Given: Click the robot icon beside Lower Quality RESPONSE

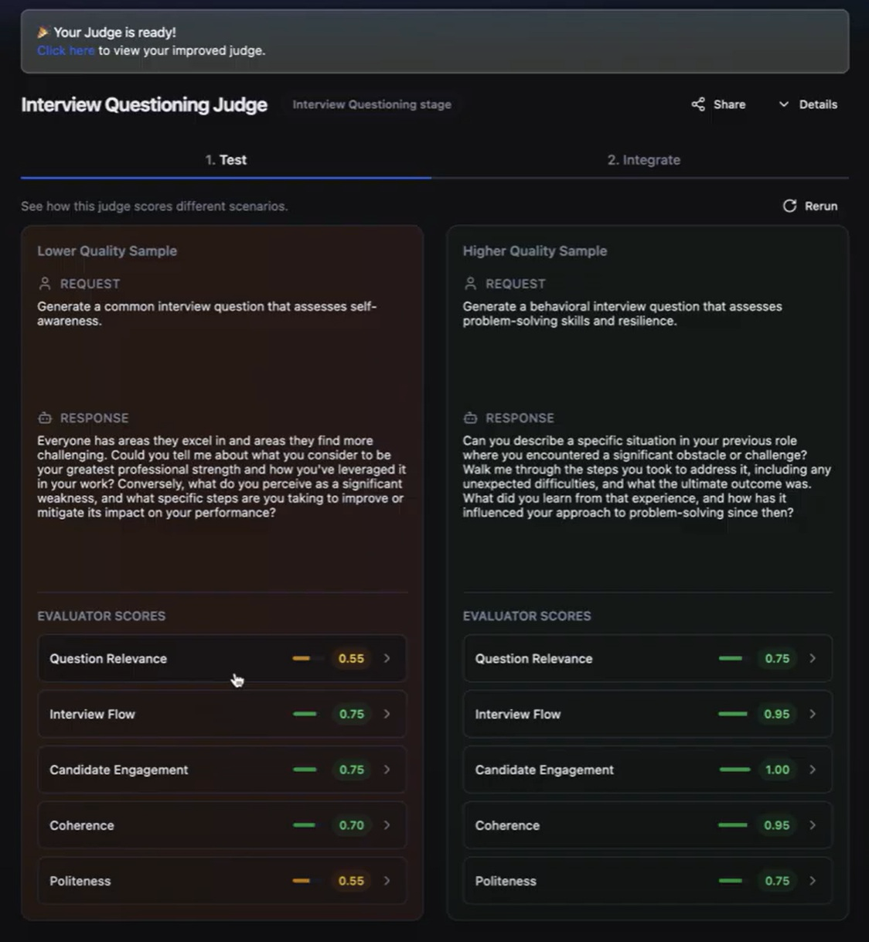Looking at the screenshot, I should 45,418.
